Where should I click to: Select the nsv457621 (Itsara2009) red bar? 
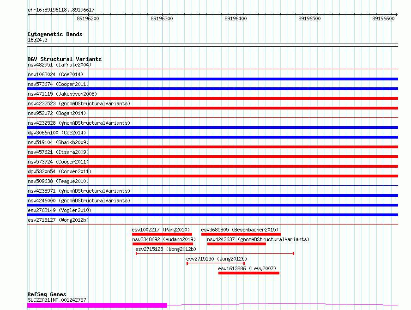pos(212,157)
